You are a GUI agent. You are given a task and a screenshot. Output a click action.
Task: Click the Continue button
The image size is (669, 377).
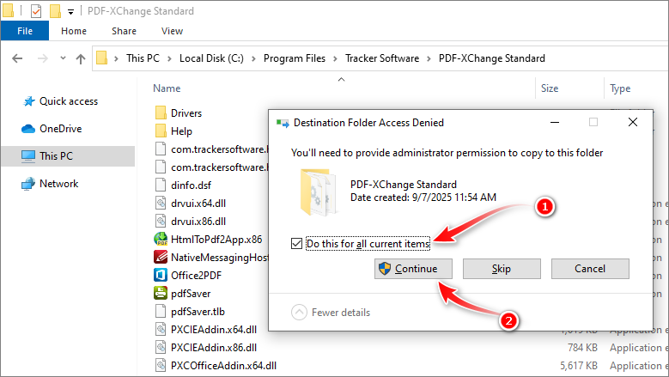point(413,269)
